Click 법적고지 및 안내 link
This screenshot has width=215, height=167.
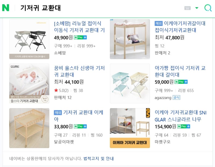(x=99, y=158)
